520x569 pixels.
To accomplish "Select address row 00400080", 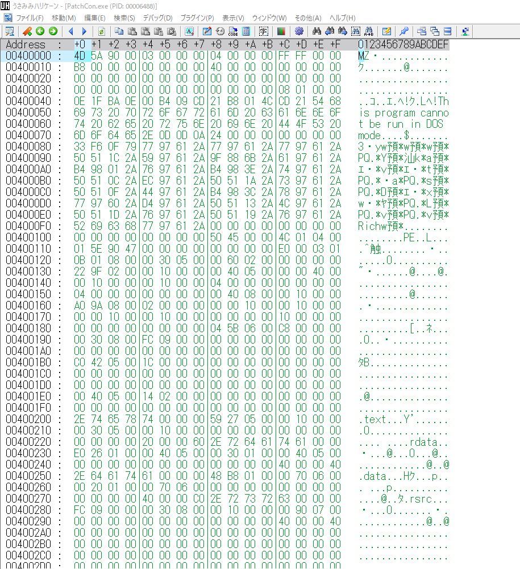I will click(28, 147).
